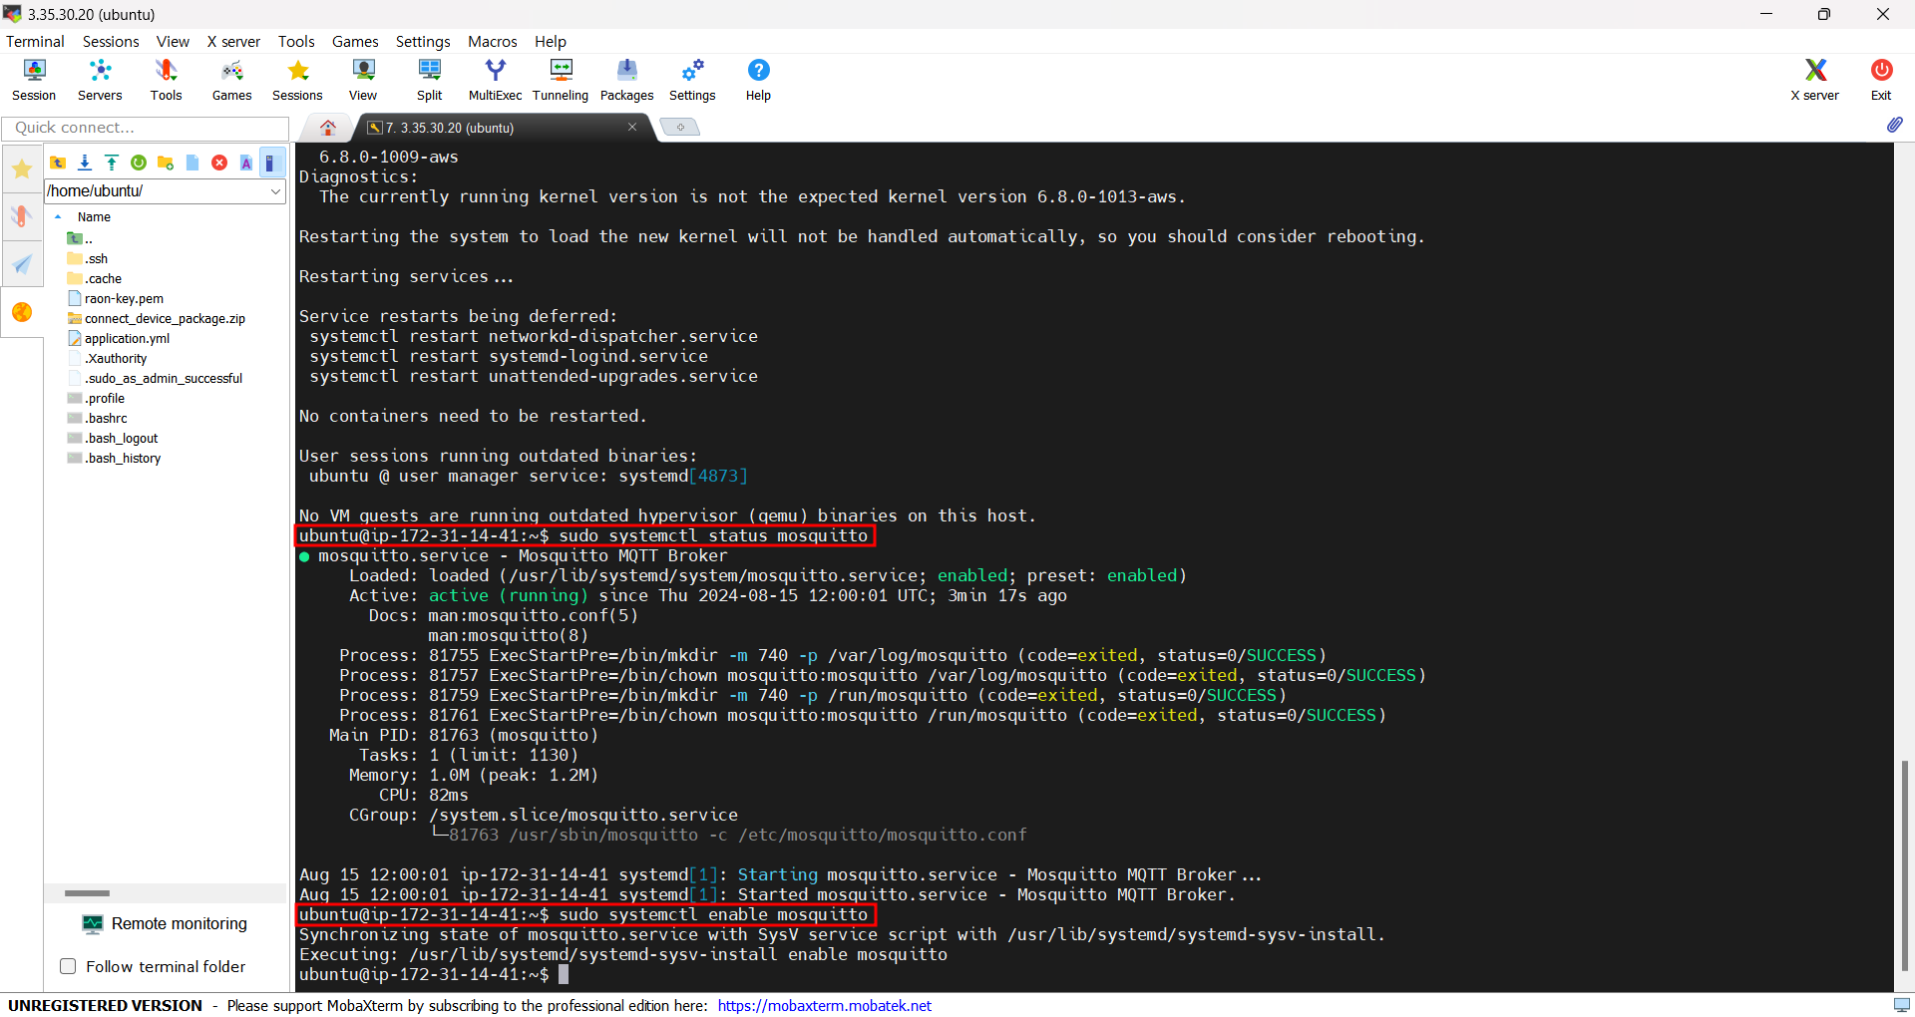Open the Sessions star toolbar button

point(297,80)
